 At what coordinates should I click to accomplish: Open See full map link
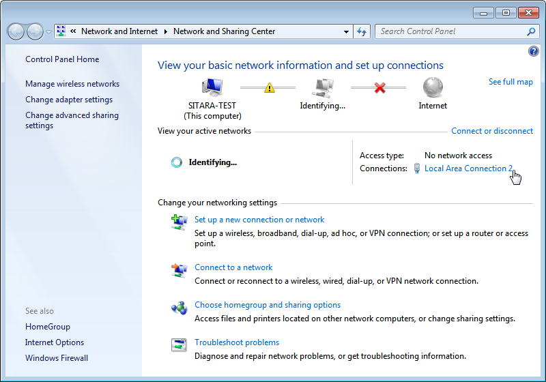click(511, 82)
